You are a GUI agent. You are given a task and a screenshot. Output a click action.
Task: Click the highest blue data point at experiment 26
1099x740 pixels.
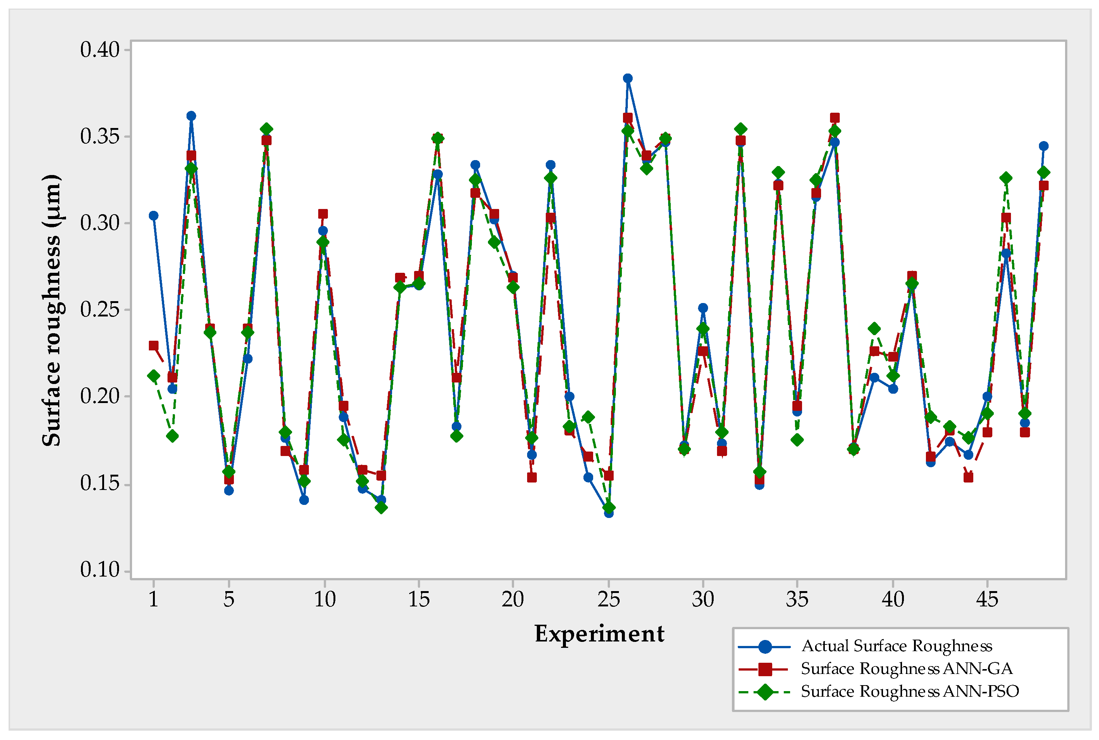pos(628,78)
